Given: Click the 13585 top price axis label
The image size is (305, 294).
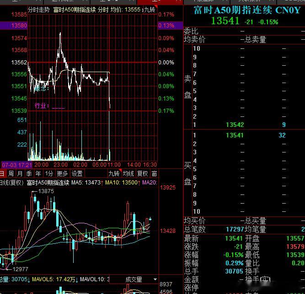Looking at the screenshot, I should pyautogui.click(x=19, y=14).
